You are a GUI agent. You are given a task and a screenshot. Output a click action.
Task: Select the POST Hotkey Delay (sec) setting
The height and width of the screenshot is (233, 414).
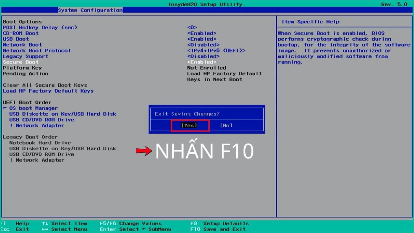pyautogui.click(x=40, y=27)
